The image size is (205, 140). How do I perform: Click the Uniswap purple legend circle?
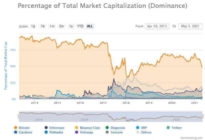pos(77,132)
